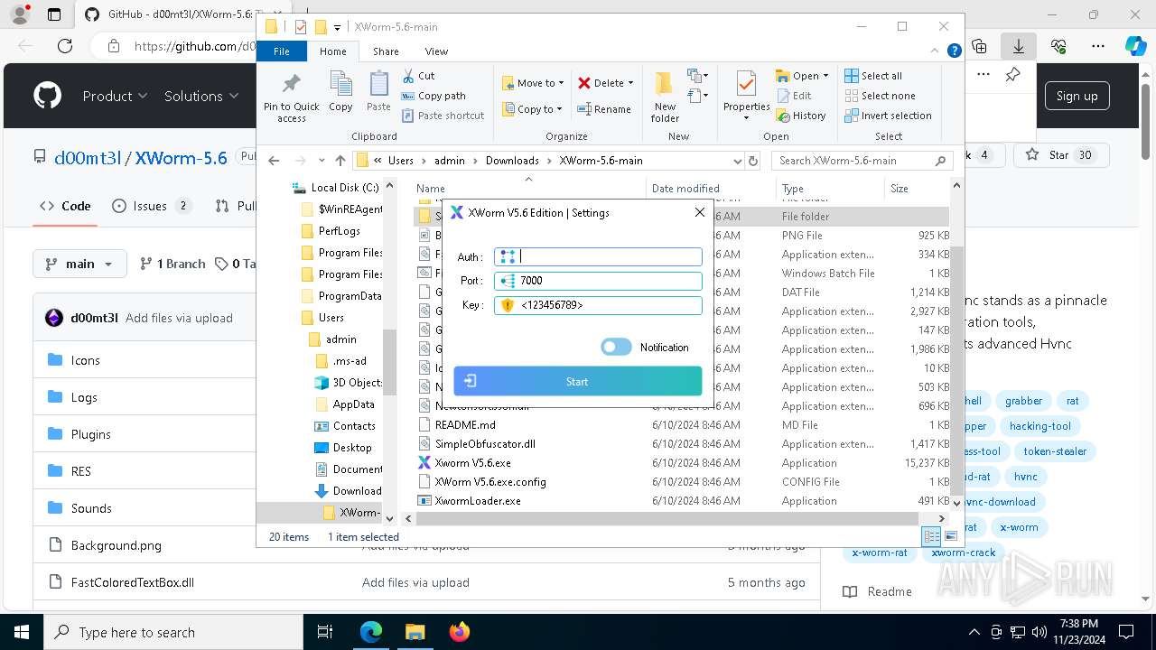The height and width of the screenshot is (650, 1156).
Task: Open Solutions menu on GitHub
Action: tap(200, 96)
